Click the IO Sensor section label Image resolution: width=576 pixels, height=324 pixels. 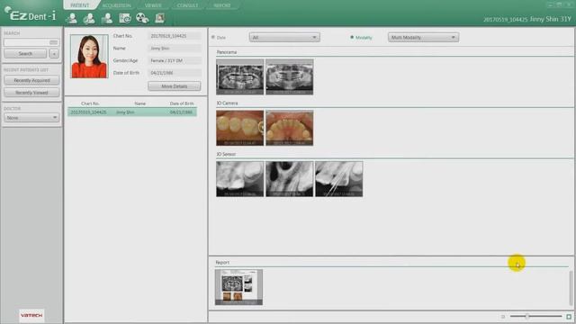pyautogui.click(x=226, y=154)
